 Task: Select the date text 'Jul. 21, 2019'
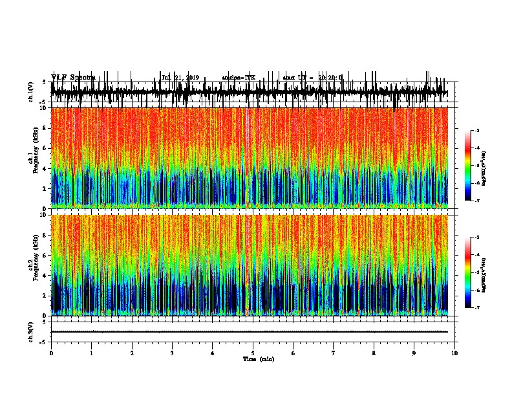tap(180, 78)
